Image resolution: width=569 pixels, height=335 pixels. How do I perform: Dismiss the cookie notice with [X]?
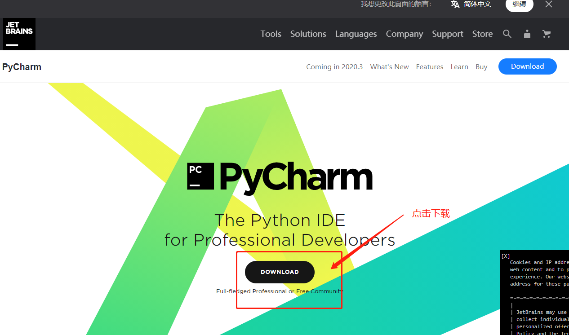click(x=506, y=256)
